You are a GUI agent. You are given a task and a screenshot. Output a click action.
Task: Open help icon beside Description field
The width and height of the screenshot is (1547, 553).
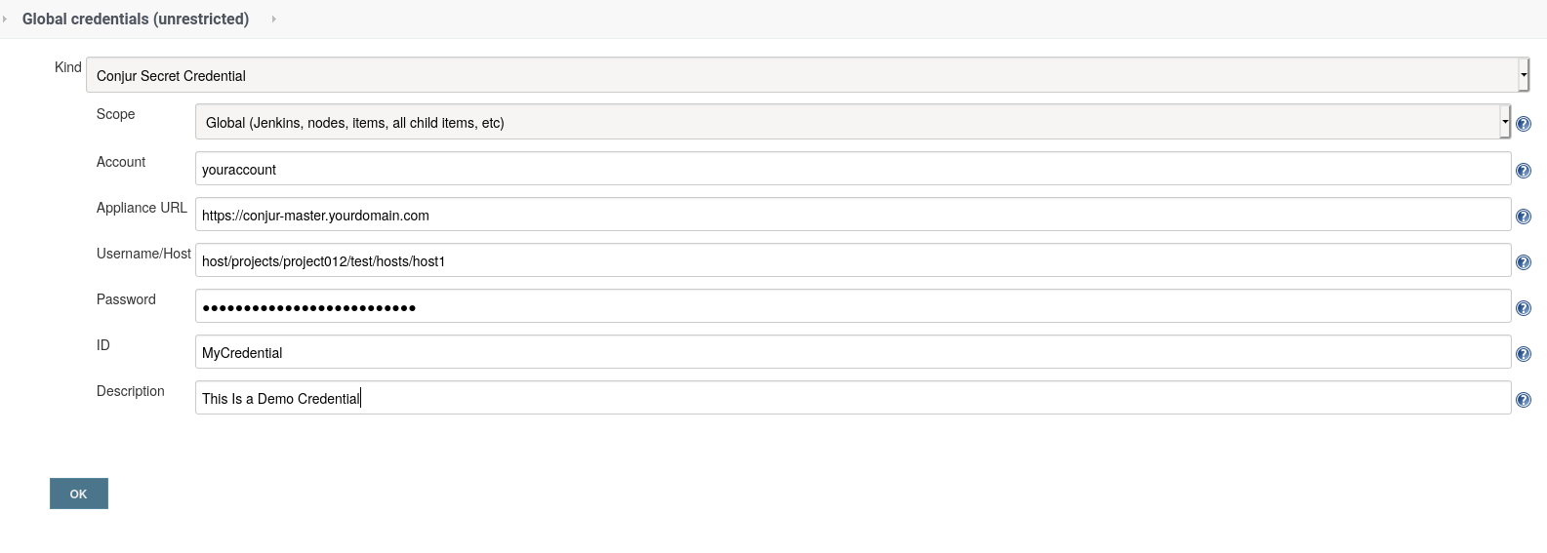tap(1523, 400)
